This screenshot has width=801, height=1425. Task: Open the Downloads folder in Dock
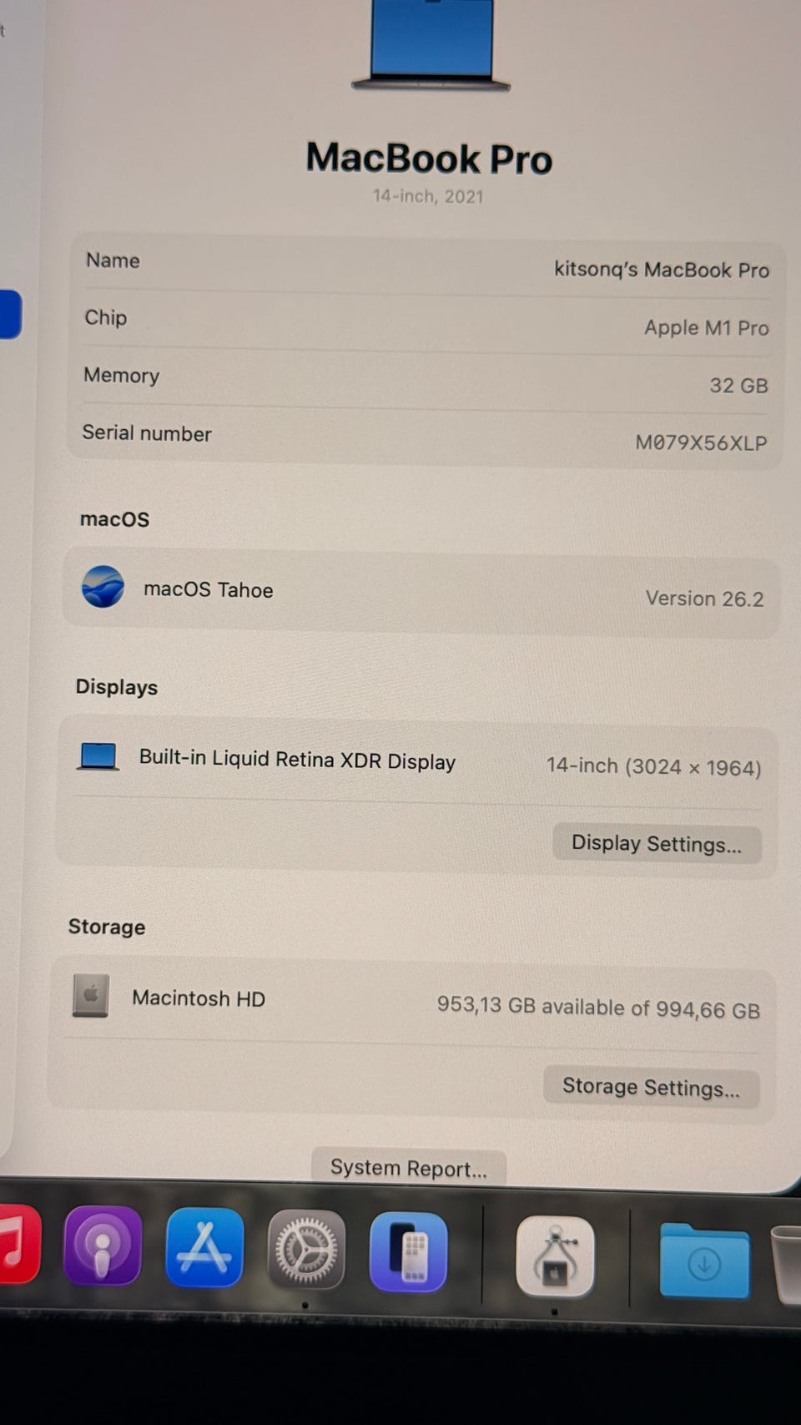coord(704,1261)
